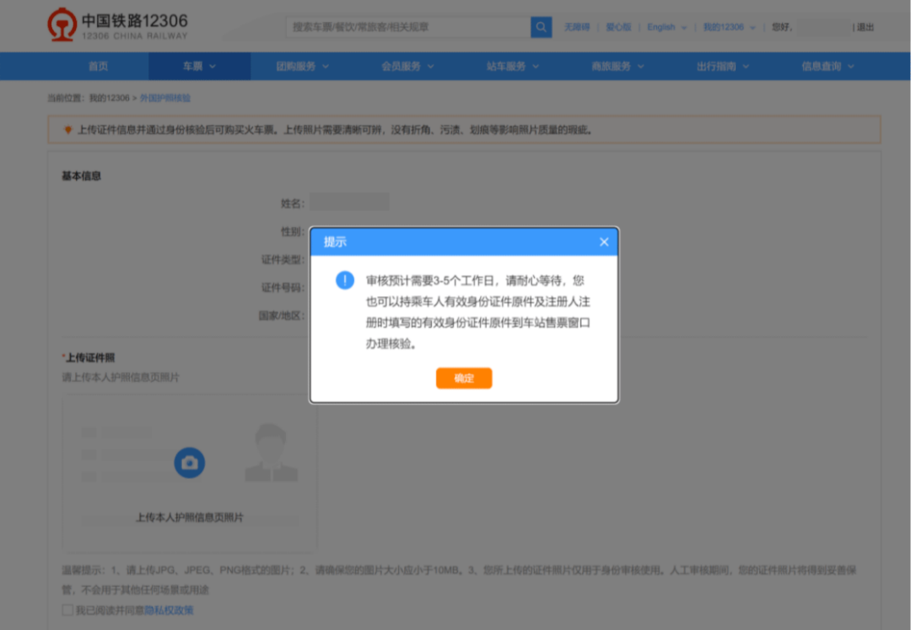Click the orange notice bulb icon
The width and height of the screenshot is (911, 630).
point(68,130)
